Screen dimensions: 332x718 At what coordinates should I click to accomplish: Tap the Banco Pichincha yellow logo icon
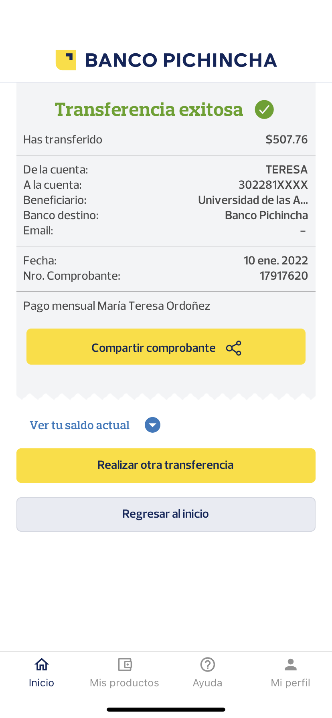[x=66, y=60]
